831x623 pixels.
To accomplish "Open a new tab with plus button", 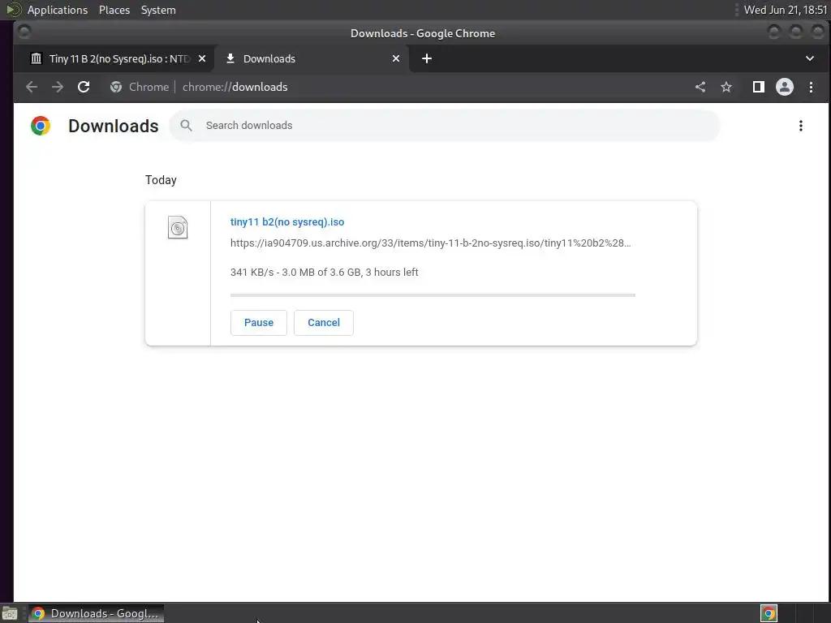I will [x=427, y=58].
